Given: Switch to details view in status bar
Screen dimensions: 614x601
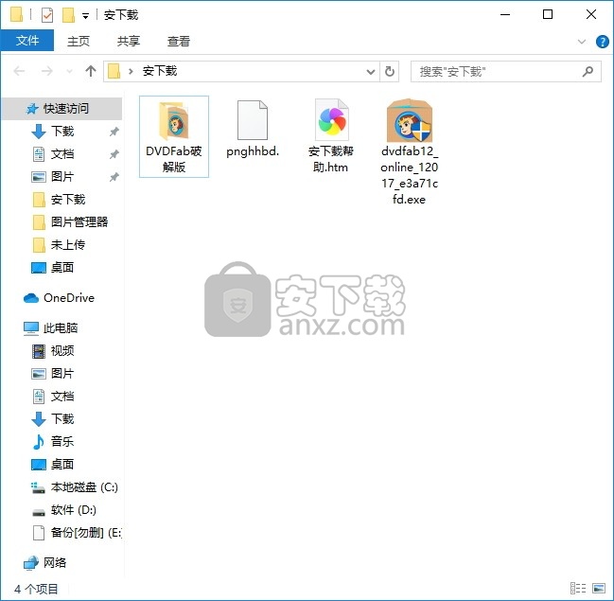Looking at the screenshot, I should pos(578,588).
